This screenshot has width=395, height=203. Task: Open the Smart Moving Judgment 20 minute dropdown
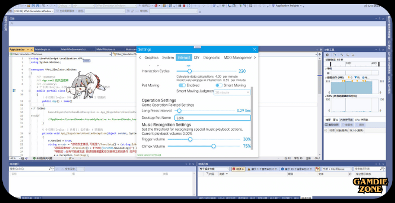(232, 92)
